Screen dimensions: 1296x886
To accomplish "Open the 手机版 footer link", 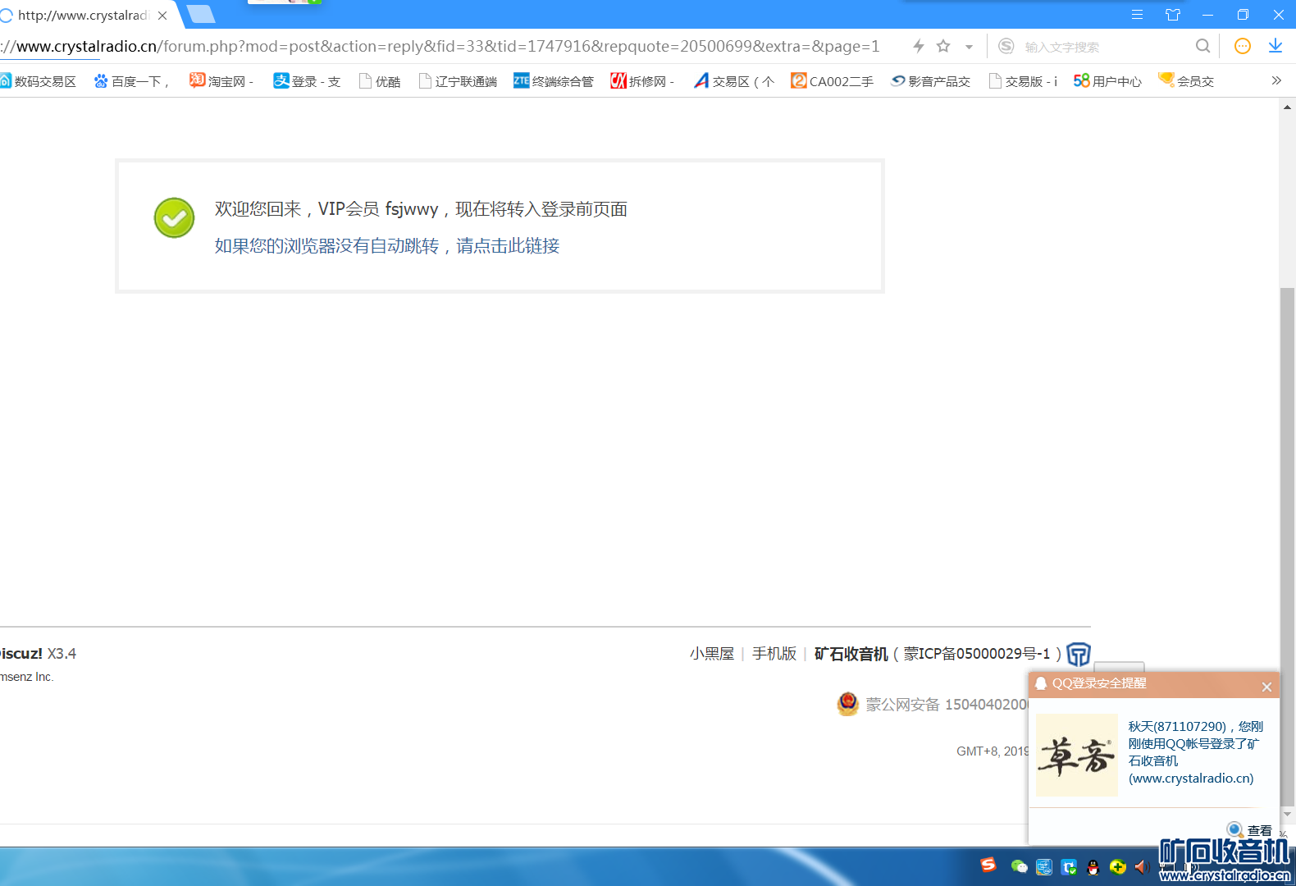I will [774, 654].
